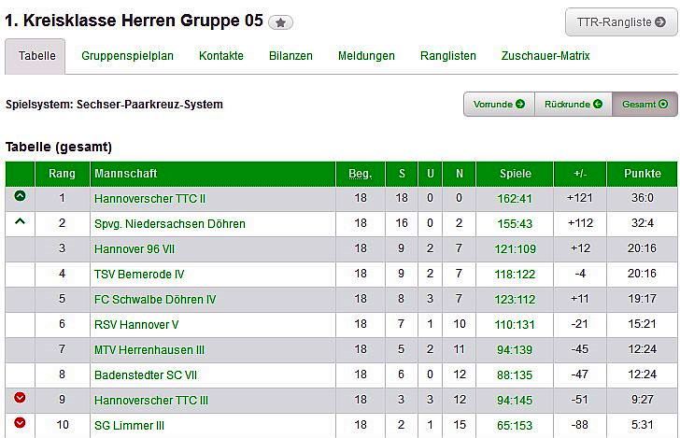
Task: Open the TTR-Rangliste button
Action: pos(621,22)
